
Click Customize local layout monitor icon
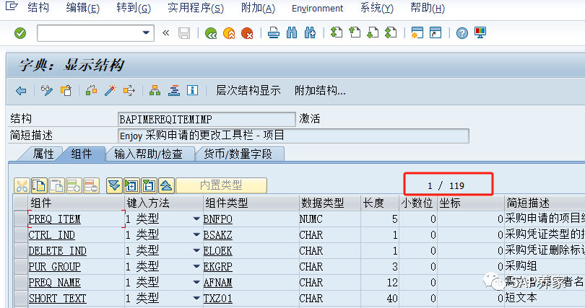[x=480, y=32]
